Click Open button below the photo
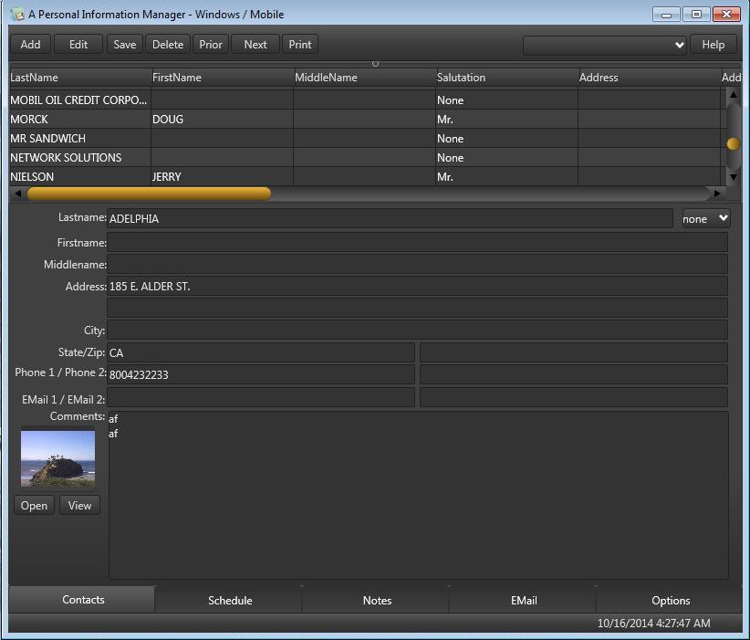The image size is (750, 640). 34,506
